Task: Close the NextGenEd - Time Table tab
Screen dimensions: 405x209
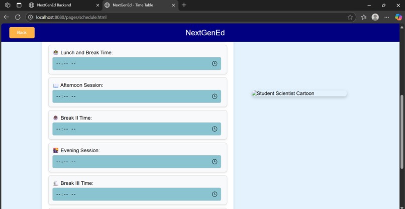Action: point(173,5)
